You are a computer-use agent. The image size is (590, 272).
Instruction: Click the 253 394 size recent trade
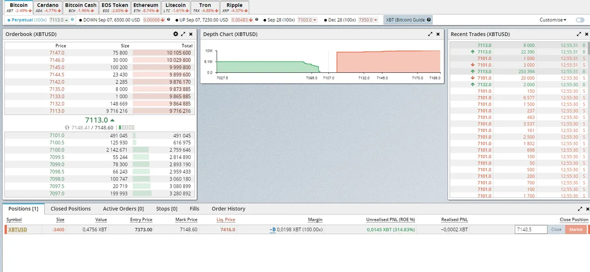[525, 71]
